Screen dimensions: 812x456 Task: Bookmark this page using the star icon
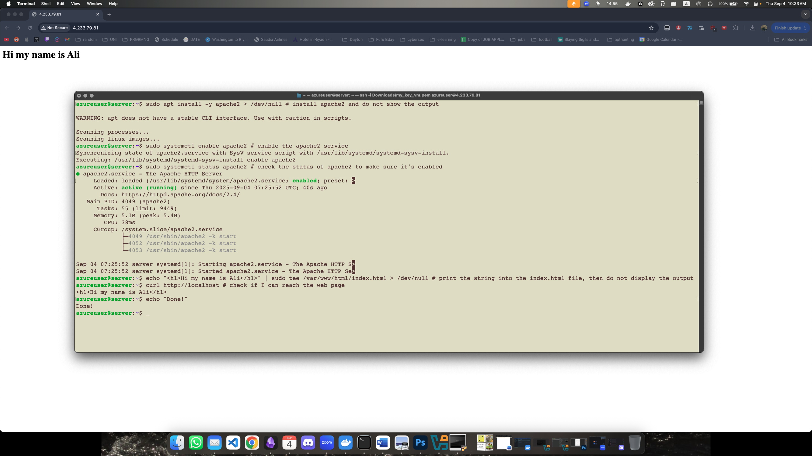[651, 28]
